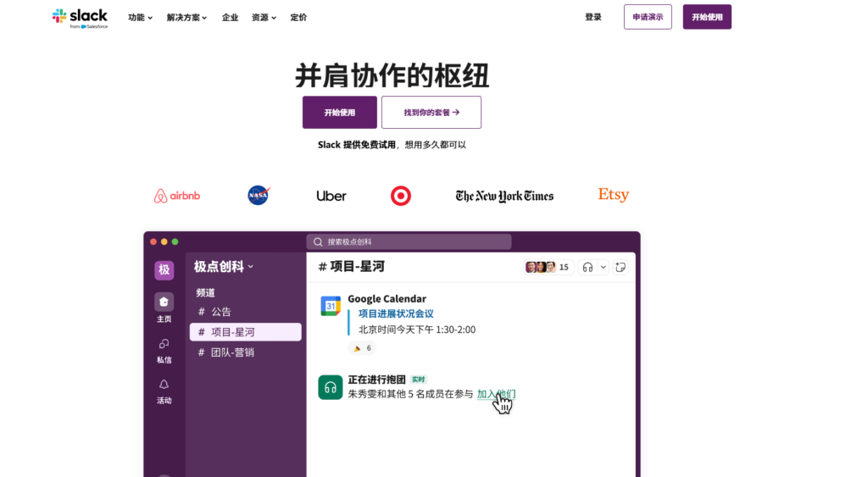
Task: Open the 15 members avatar list
Action: (x=547, y=267)
